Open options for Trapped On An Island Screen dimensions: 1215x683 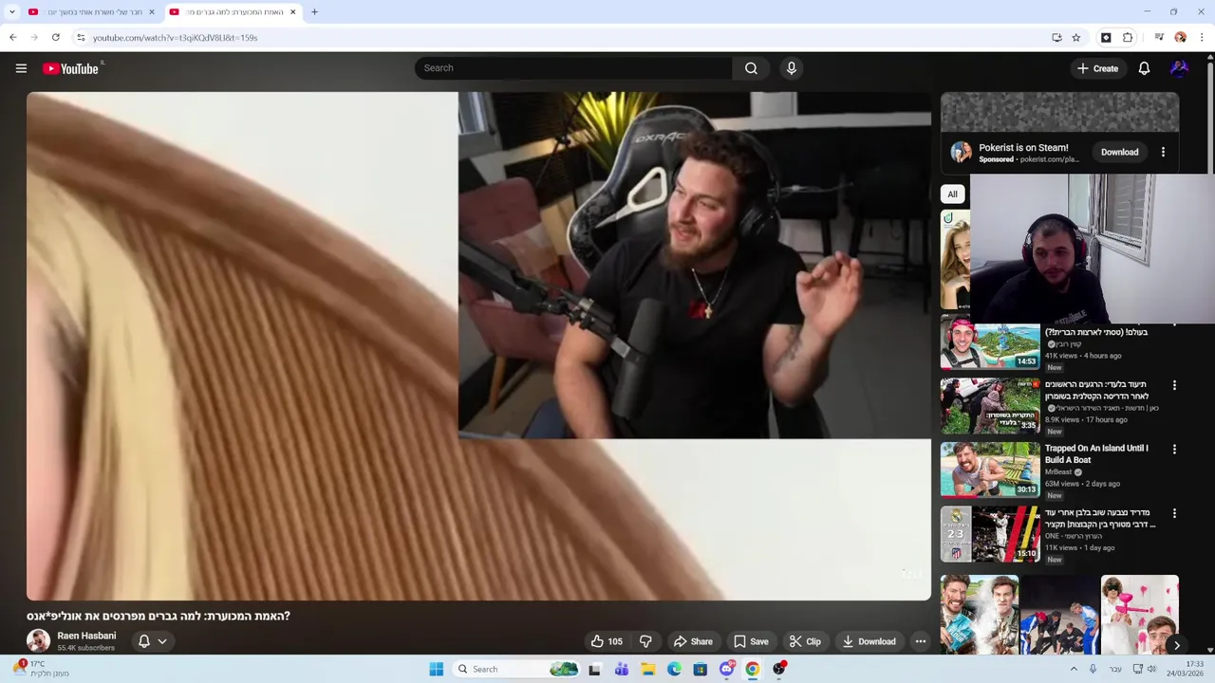(1174, 449)
